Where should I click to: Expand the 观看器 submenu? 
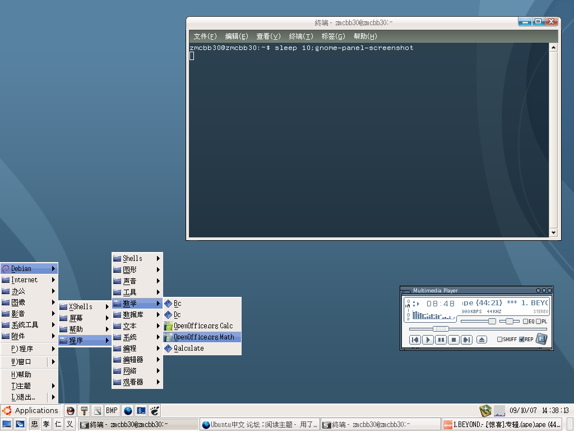point(137,382)
